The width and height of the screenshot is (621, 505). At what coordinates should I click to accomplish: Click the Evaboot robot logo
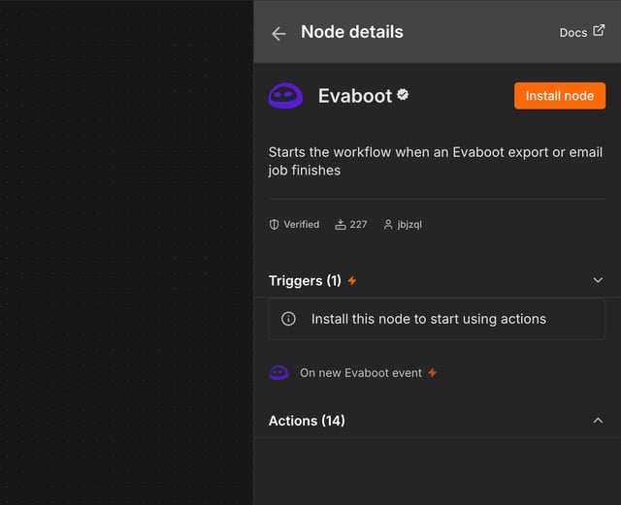tap(285, 96)
